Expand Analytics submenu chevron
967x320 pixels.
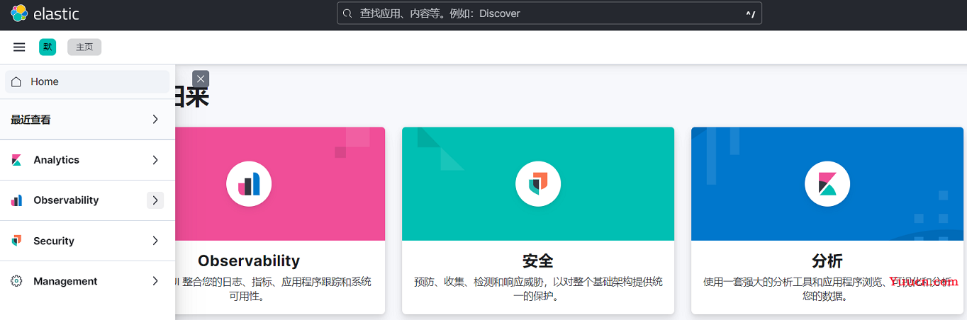tap(155, 160)
